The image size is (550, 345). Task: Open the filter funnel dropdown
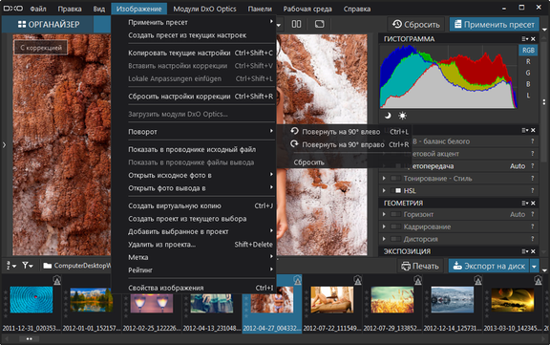(x=28, y=266)
